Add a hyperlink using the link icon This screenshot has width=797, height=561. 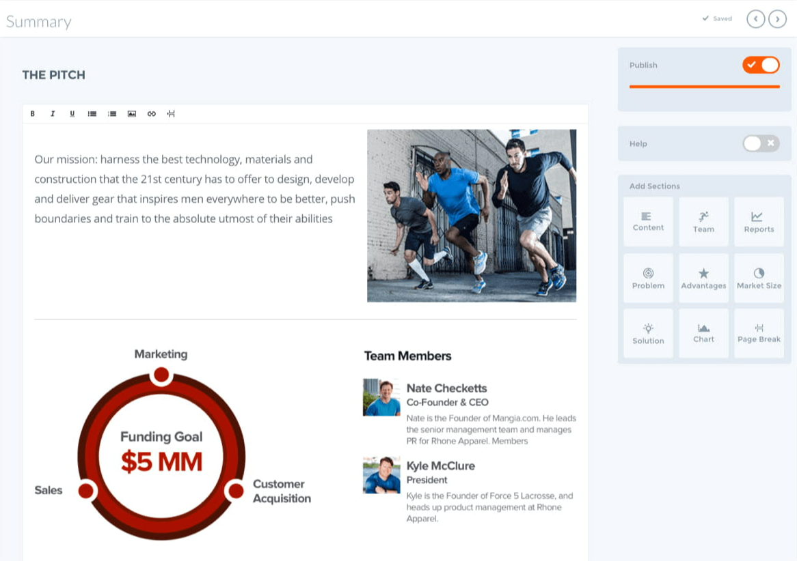coord(151,114)
